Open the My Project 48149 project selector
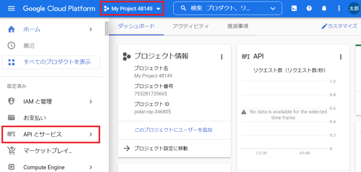 (132, 9)
